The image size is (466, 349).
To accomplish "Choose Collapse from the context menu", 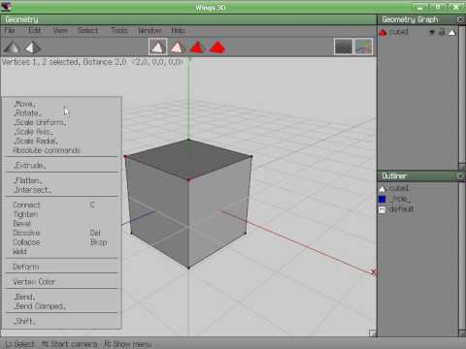I will pyautogui.click(x=62, y=242).
